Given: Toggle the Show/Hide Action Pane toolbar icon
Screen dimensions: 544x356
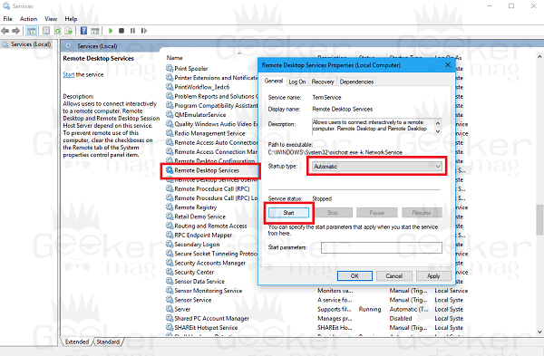Looking at the screenshot, I should point(94,31).
